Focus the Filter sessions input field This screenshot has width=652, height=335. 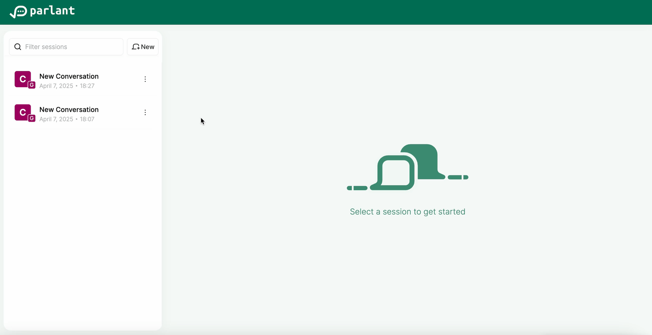71,47
